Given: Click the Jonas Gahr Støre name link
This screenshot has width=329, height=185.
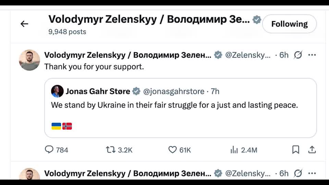Looking at the screenshot, I should coord(98,91).
